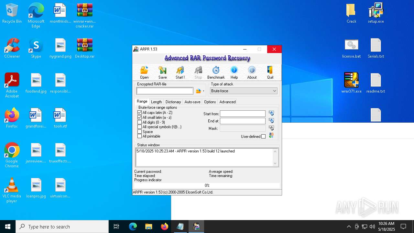Click the Benchmark stopwatch icon

point(216,72)
